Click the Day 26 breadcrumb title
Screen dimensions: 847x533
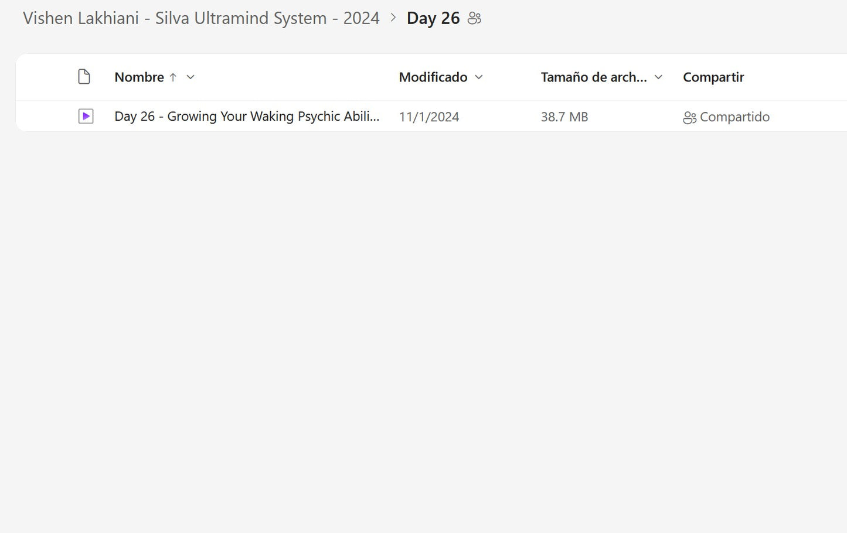(433, 18)
